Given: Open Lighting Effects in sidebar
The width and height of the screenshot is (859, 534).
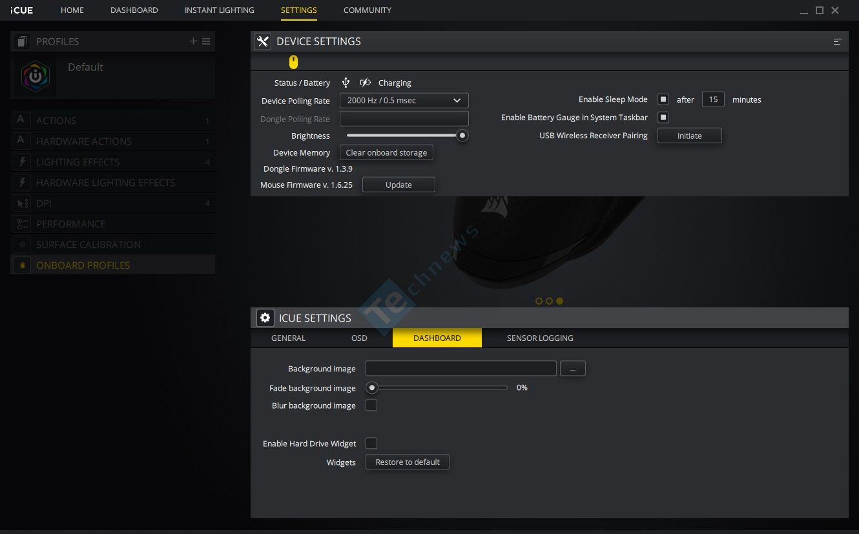Looking at the screenshot, I should tap(113, 161).
